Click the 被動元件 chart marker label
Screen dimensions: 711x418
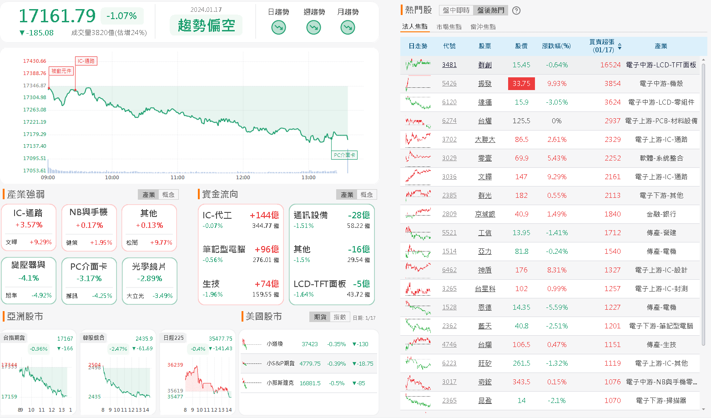[x=61, y=71]
